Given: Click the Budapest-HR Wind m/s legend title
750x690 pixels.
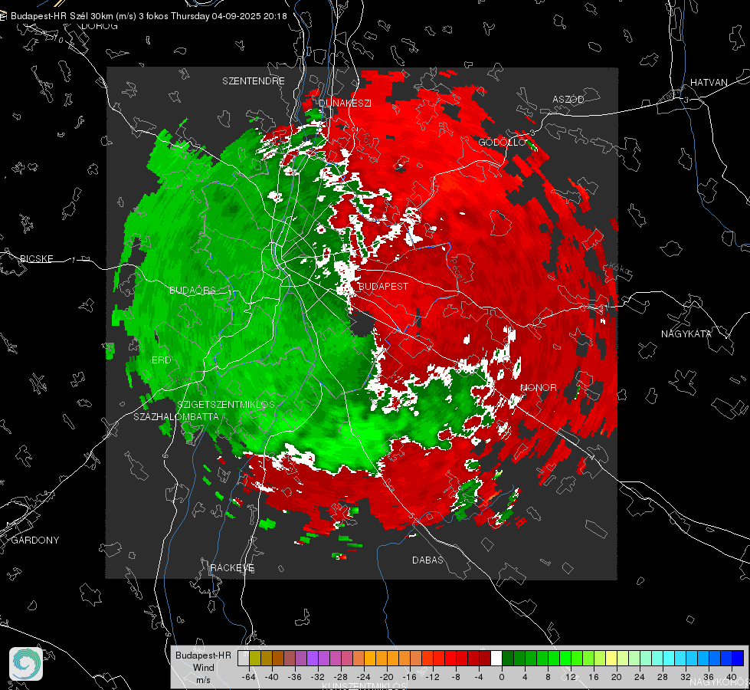Looking at the screenshot, I should [203, 667].
